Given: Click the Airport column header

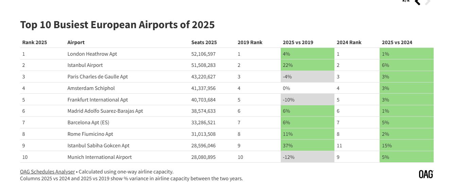Looking at the screenshot, I should tap(76, 42).
